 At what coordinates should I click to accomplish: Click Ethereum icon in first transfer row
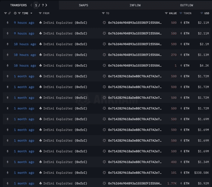[x=8, y=23]
